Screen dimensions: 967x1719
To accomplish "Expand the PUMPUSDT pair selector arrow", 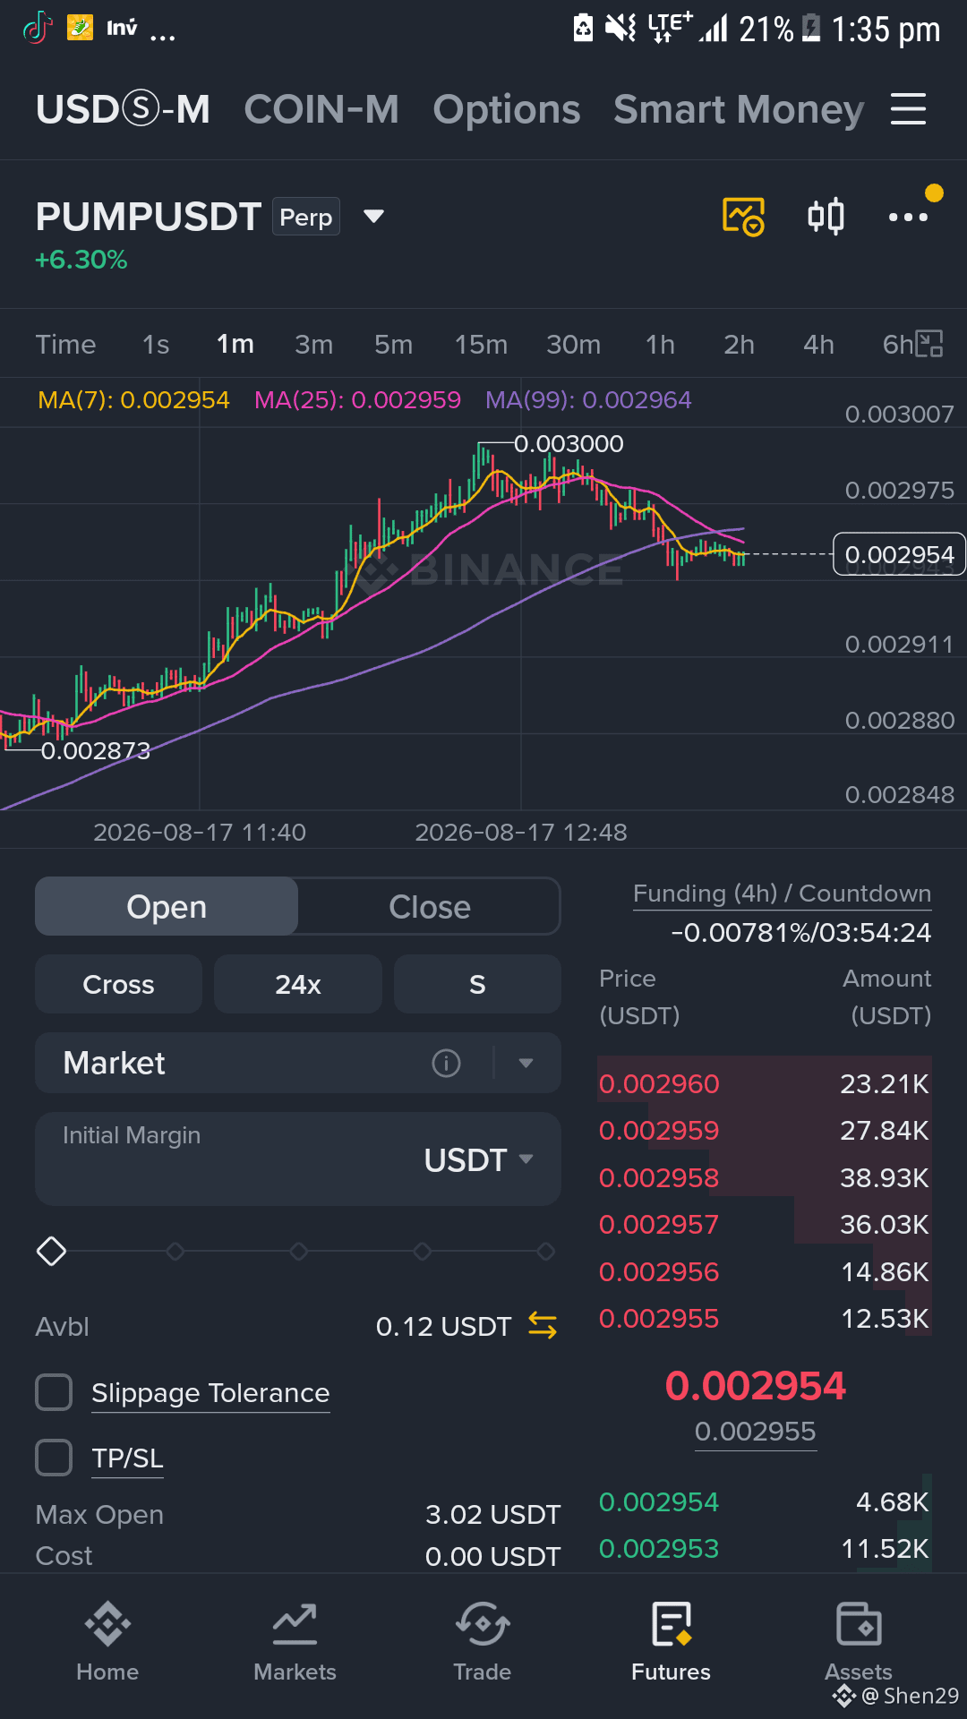I will 373,217.
